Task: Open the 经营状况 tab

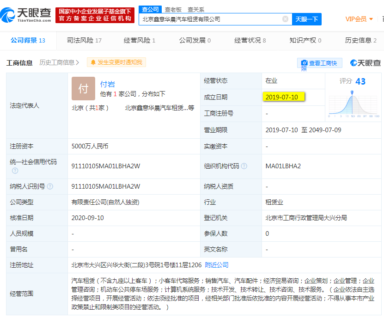Action: click(250, 40)
